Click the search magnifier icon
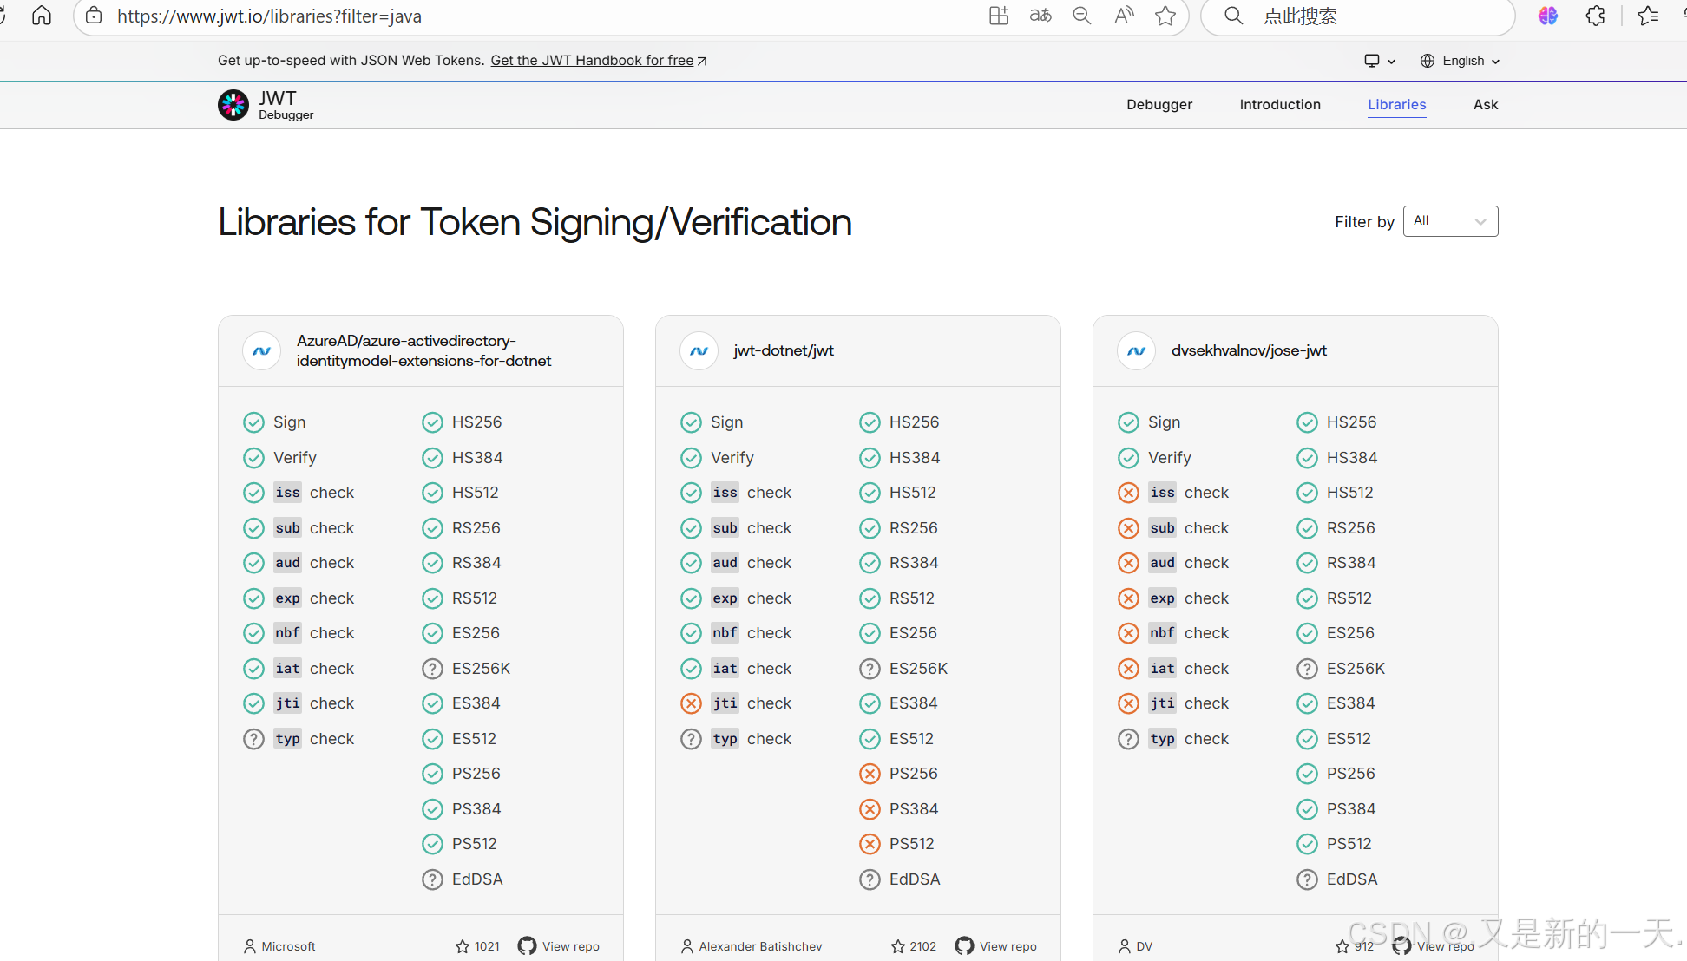The image size is (1687, 961). [x=1233, y=16]
